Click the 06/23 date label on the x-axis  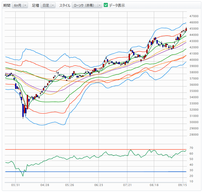[x=99, y=185]
